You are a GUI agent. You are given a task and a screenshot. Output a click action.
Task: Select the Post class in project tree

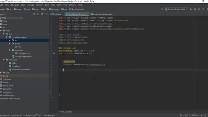[x=18, y=47]
